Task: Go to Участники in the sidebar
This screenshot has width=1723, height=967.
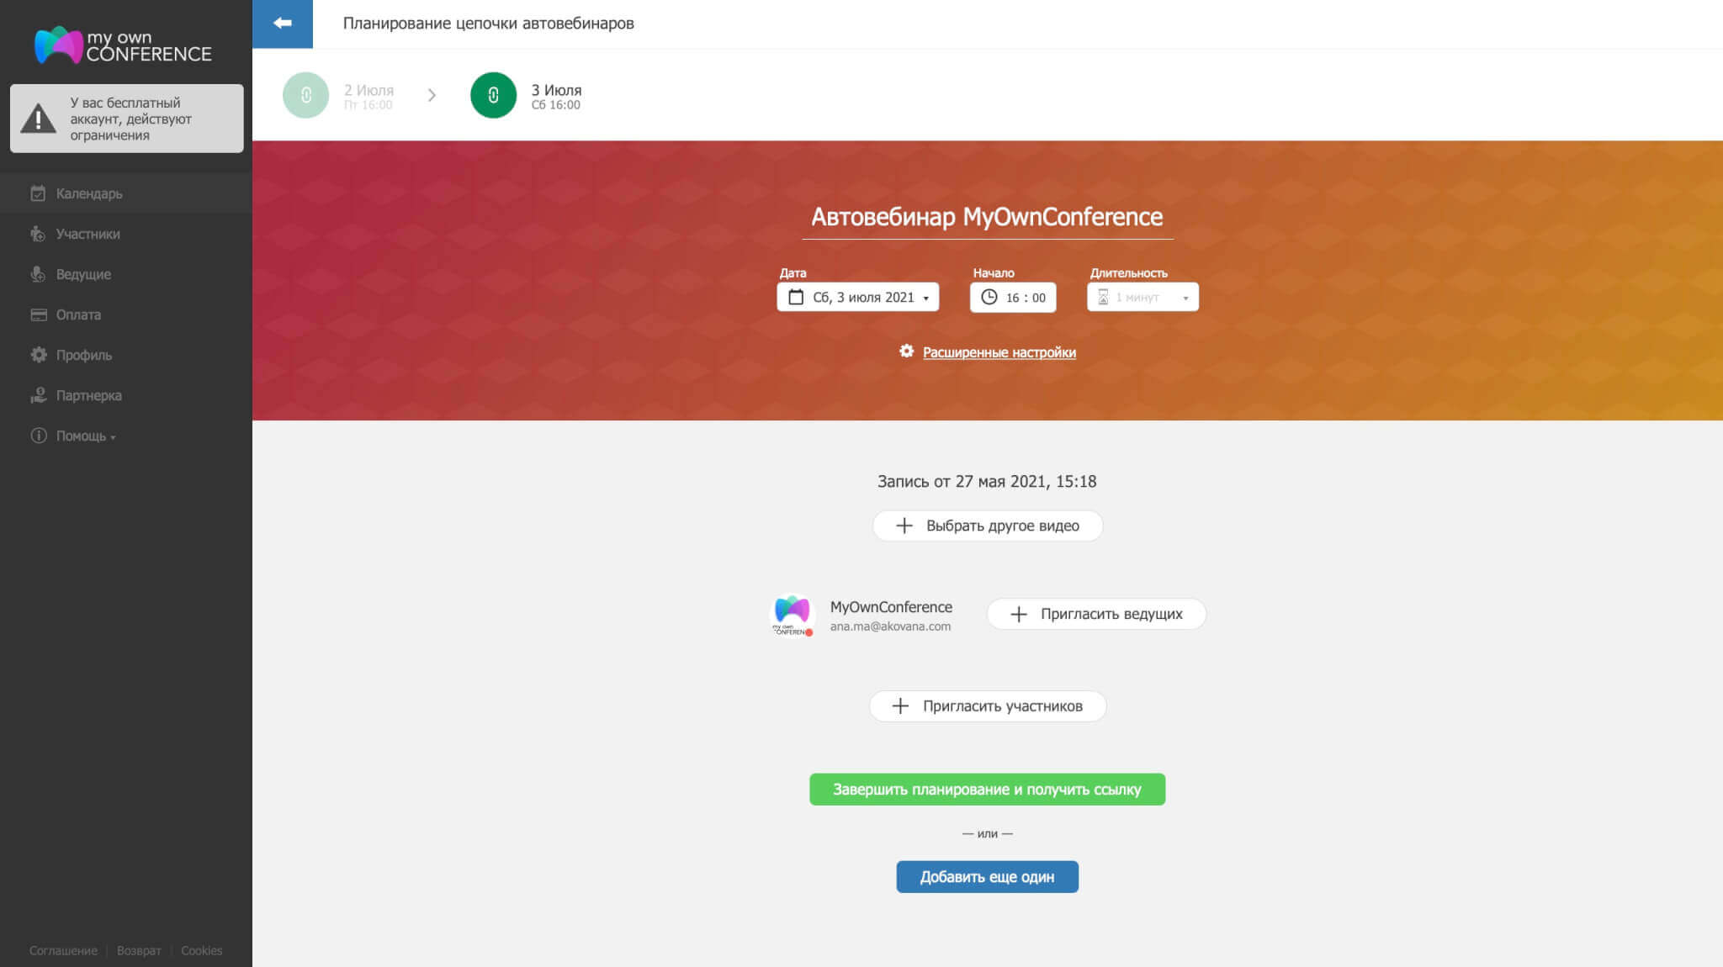Action: 87,234
